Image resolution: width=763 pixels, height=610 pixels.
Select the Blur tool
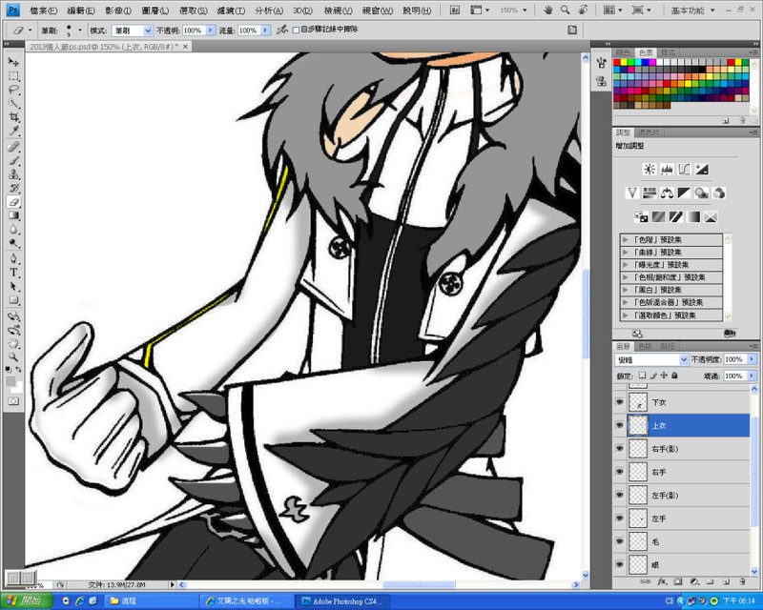pos(13,229)
